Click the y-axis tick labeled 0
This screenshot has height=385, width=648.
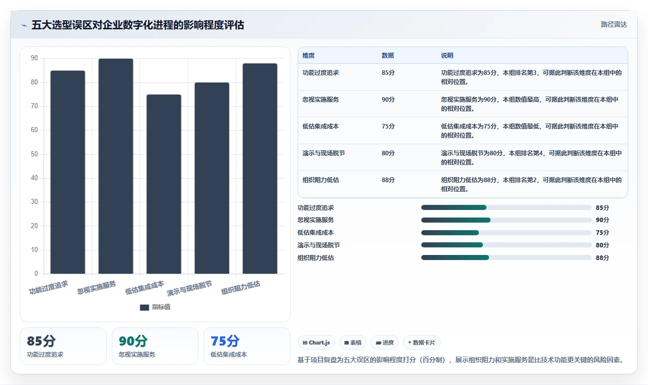(x=36, y=274)
